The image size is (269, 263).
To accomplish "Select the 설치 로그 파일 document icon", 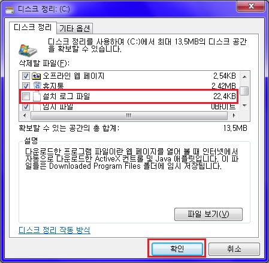I will (37, 97).
